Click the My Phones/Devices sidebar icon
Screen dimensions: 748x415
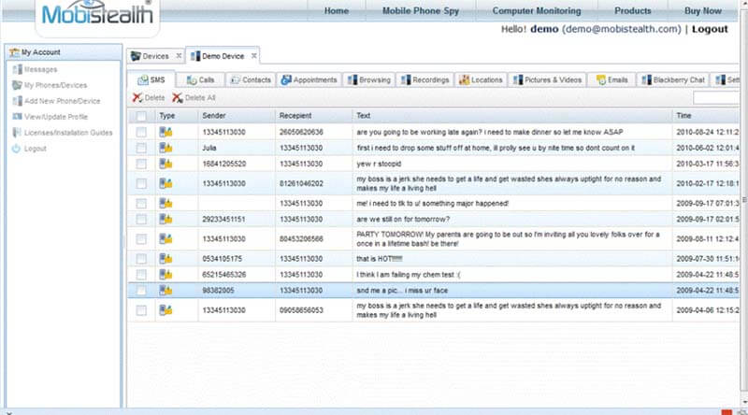pos(17,85)
